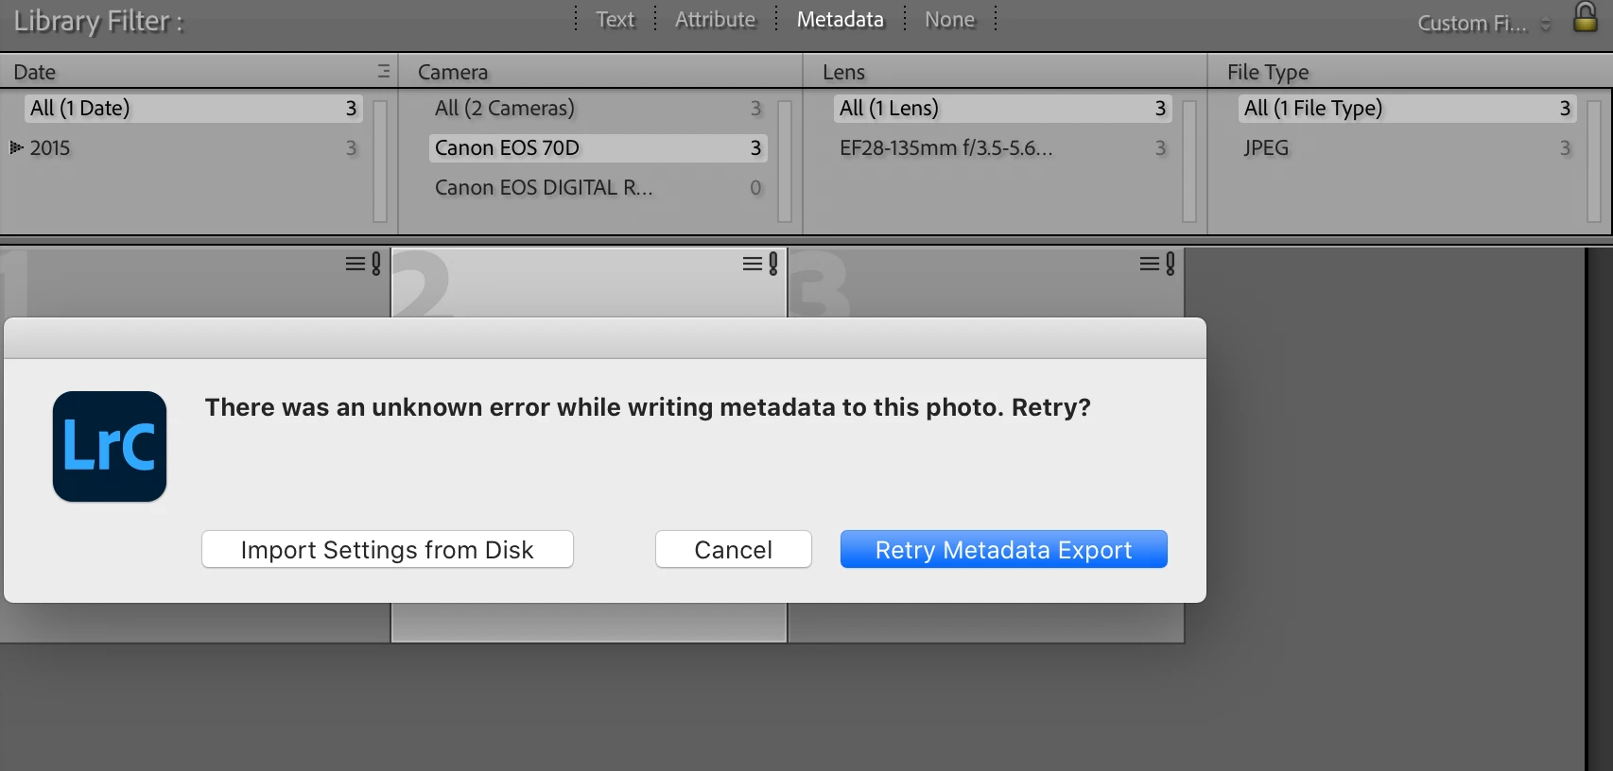
Task: Select All (1 Date) row
Action: (194, 108)
